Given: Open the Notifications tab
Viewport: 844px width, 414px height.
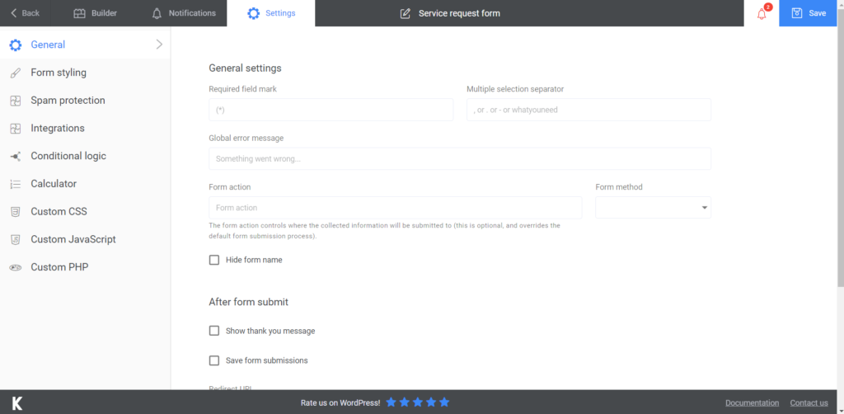Looking at the screenshot, I should click(184, 13).
